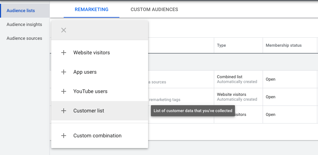
Task: Sort by Membership status column header
Action: (x=283, y=45)
